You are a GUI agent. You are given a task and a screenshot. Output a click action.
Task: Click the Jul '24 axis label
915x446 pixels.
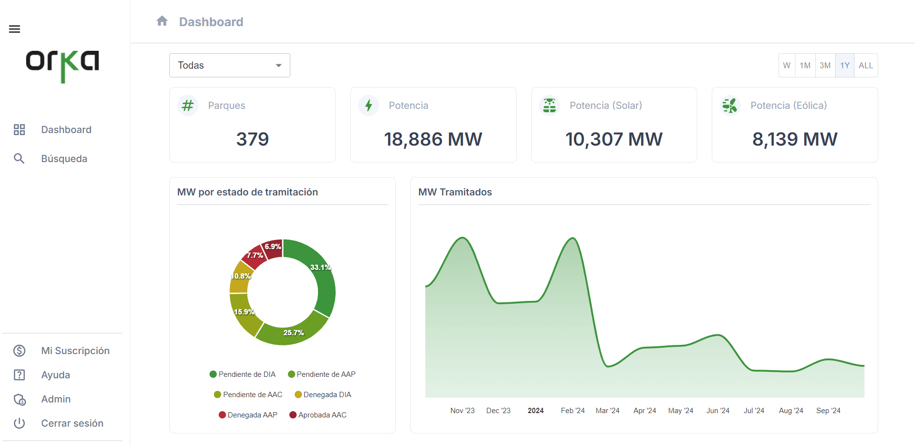[x=754, y=411]
